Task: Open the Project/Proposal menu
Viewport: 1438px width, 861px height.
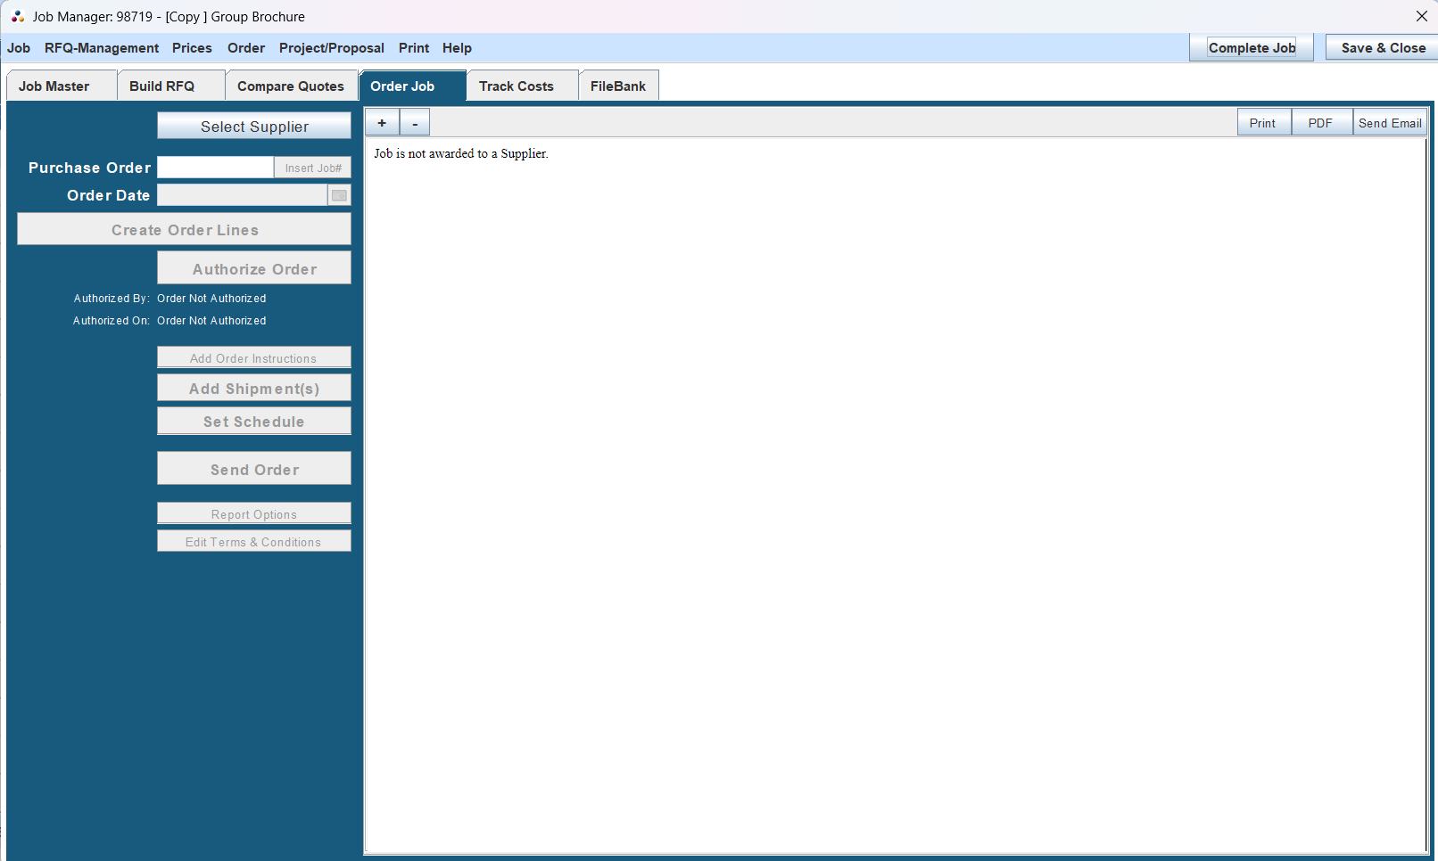Action: (x=331, y=48)
